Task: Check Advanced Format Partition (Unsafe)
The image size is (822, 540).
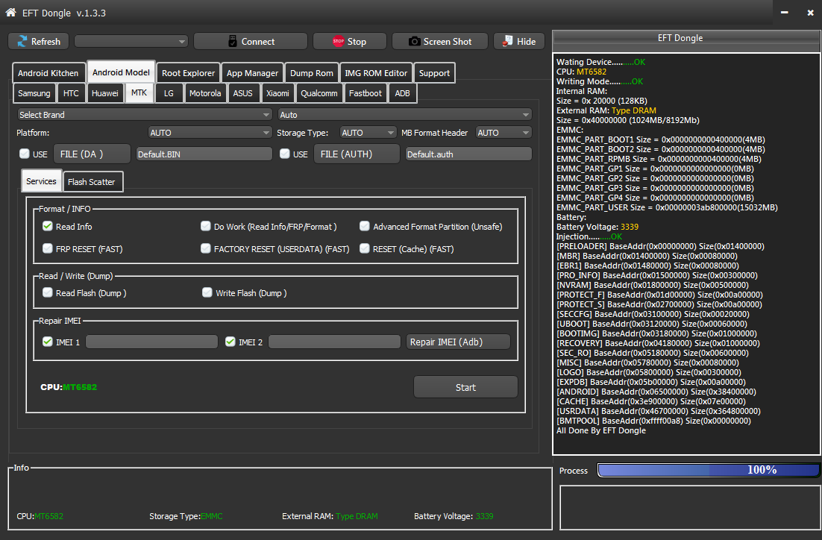Action: (364, 226)
